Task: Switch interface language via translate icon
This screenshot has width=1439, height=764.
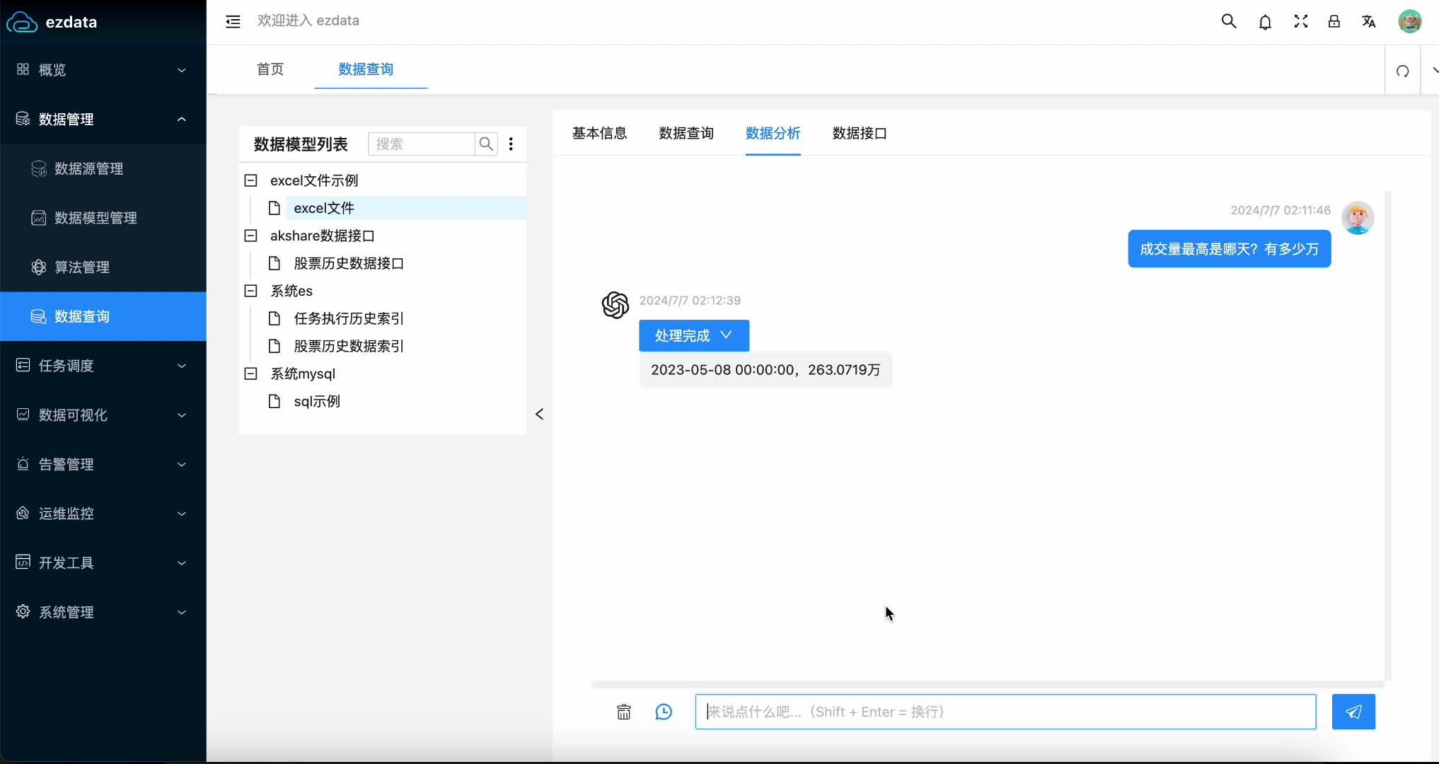Action: coord(1369,22)
